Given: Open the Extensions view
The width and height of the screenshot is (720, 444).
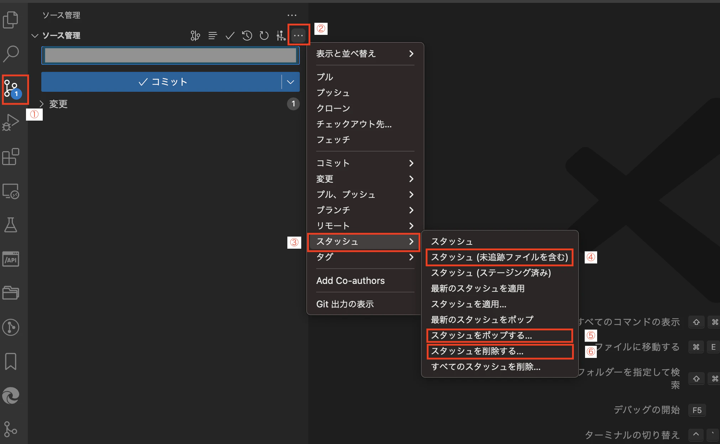Looking at the screenshot, I should pyautogui.click(x=11, y=157).
